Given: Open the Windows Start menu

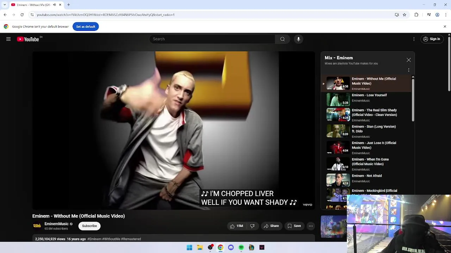Looking at the screenshot, I should click(x=189, y=247).
